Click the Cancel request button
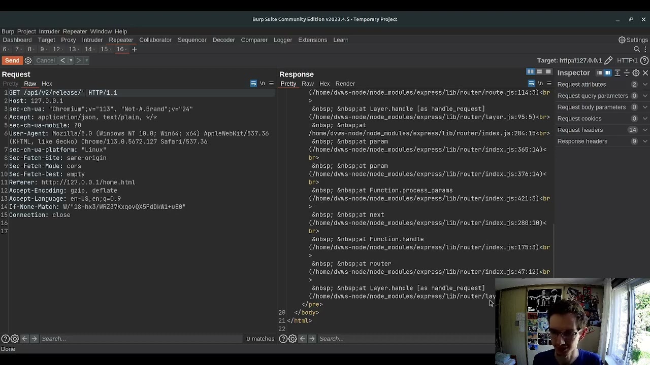Image resolution: width=650 pixels, height=365 pixels. click(x=45, y=60)
